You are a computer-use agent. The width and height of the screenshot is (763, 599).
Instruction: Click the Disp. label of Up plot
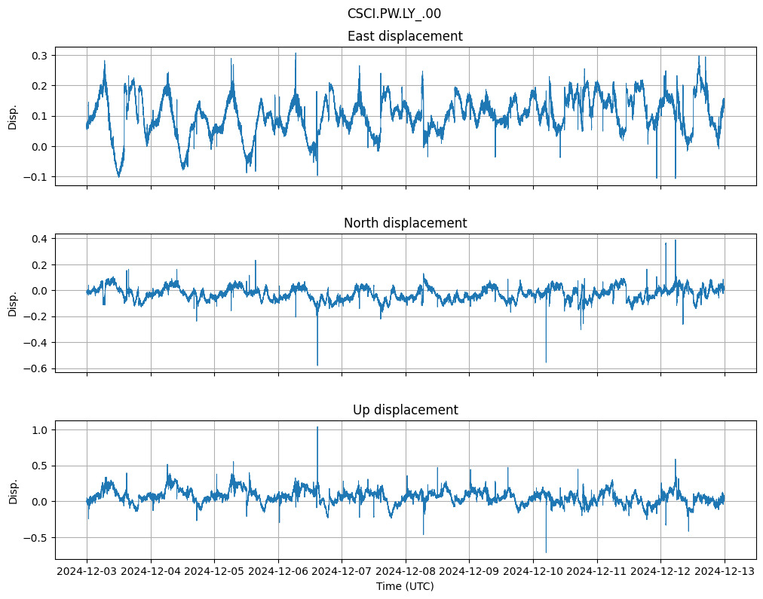coord(13,490)
